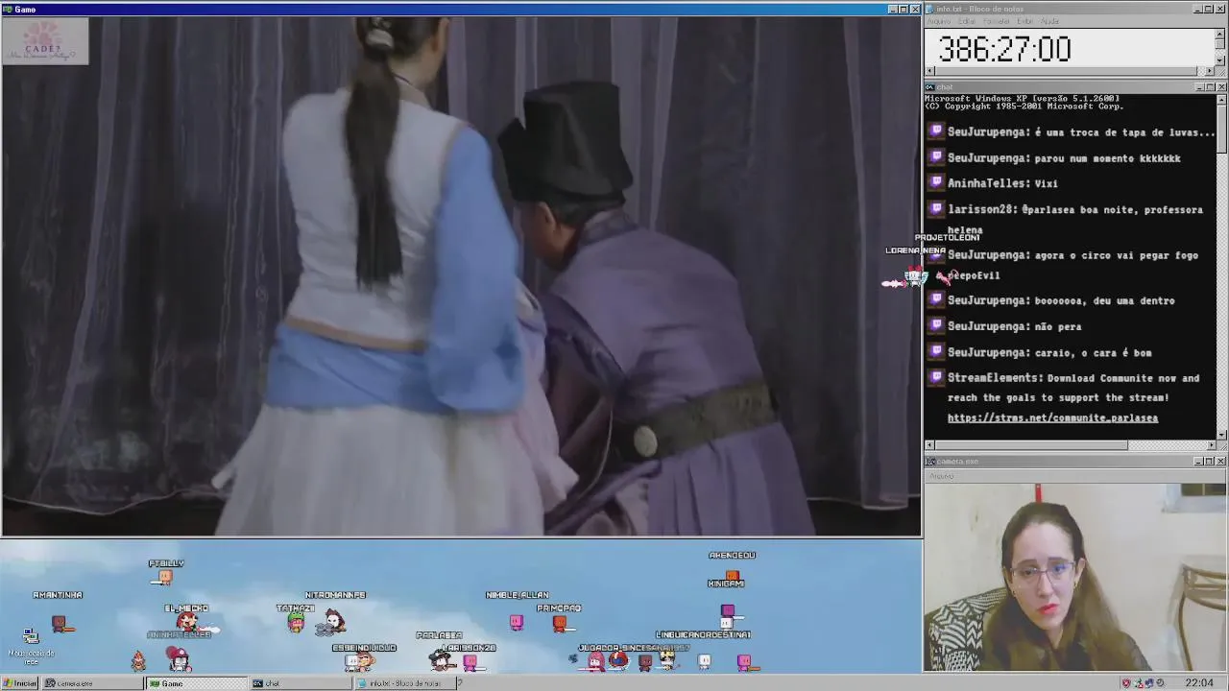Click the Notepad icon in info.txt title bar
1229x691 pixels.
tap(930, 9)
